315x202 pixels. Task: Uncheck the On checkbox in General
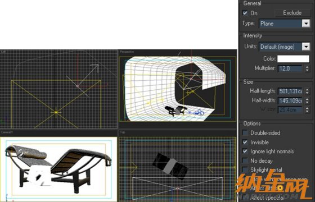[x=245, y=13]
